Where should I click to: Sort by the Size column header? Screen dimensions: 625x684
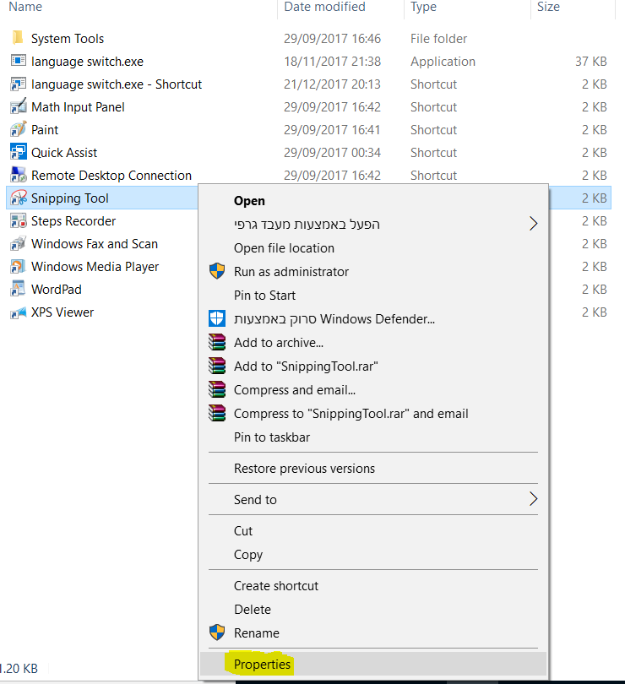click(548, 7)
